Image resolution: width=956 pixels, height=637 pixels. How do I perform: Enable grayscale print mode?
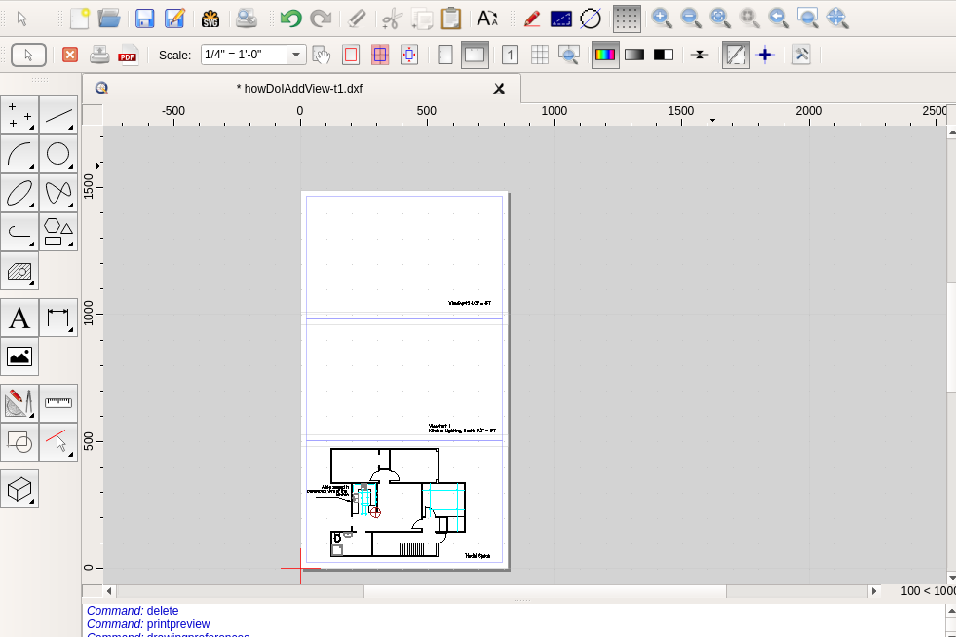click(x=634, y=55)
